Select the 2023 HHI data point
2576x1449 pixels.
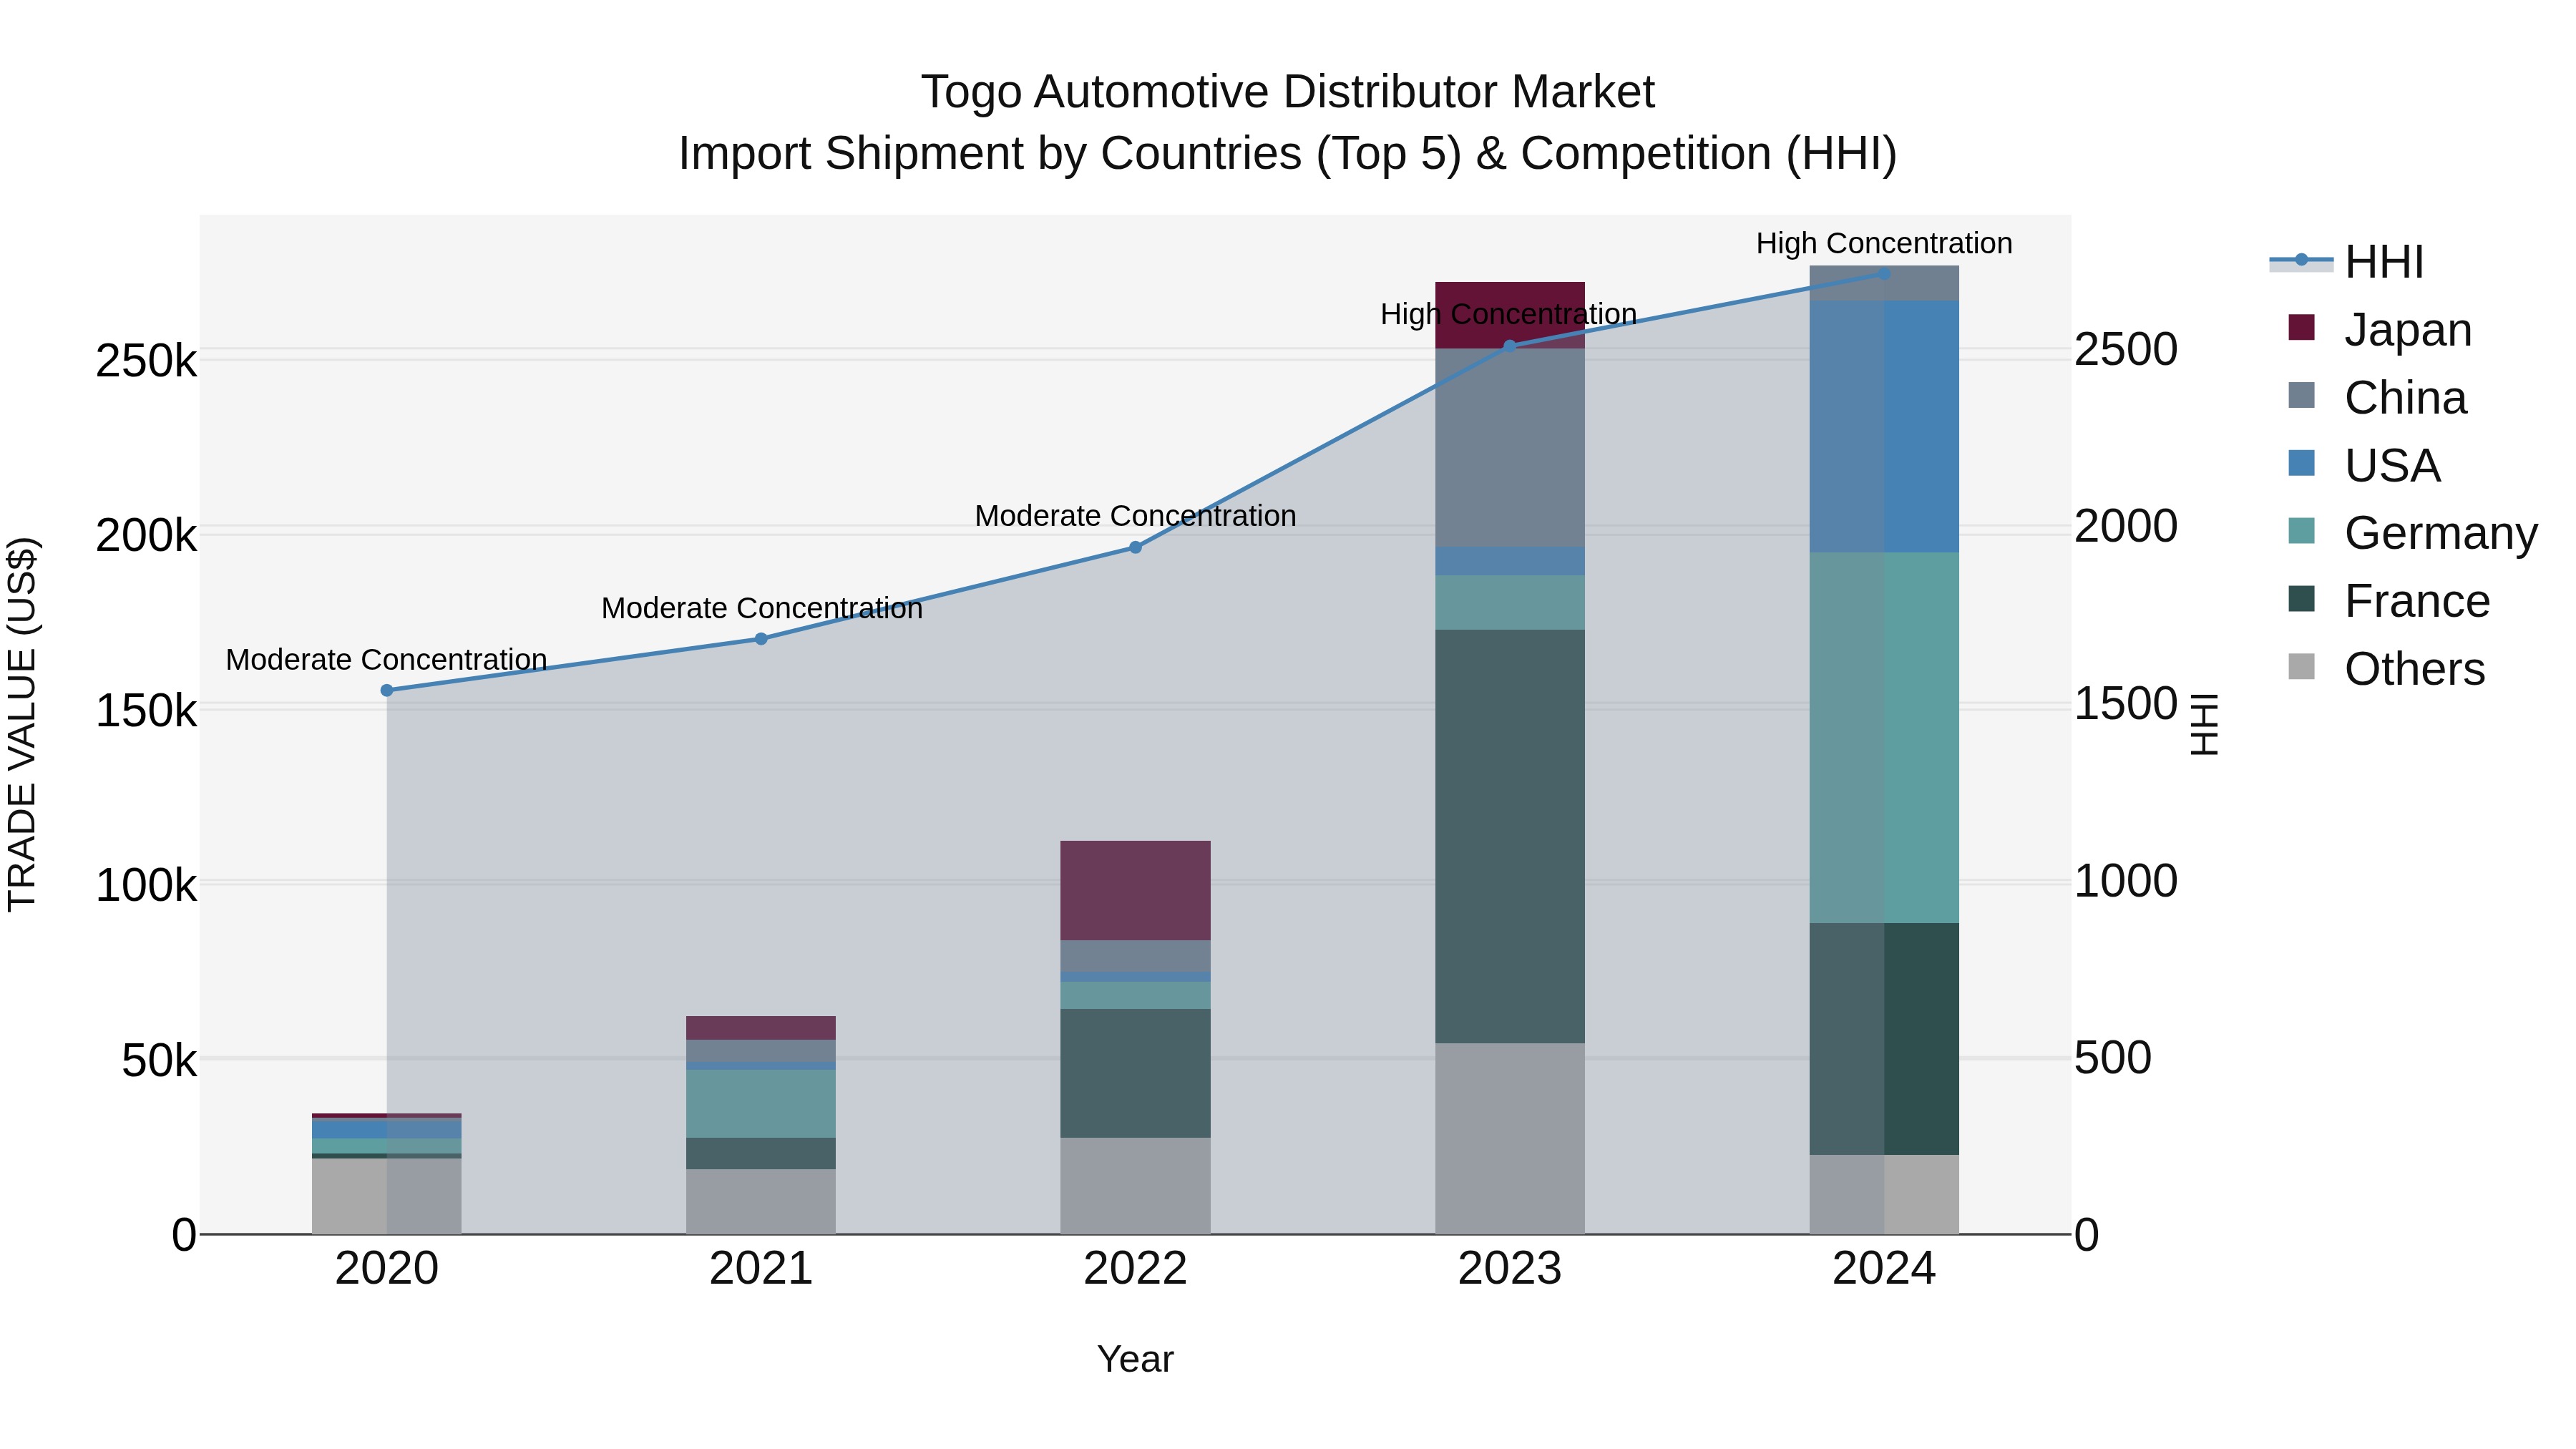coord(1510,346)
